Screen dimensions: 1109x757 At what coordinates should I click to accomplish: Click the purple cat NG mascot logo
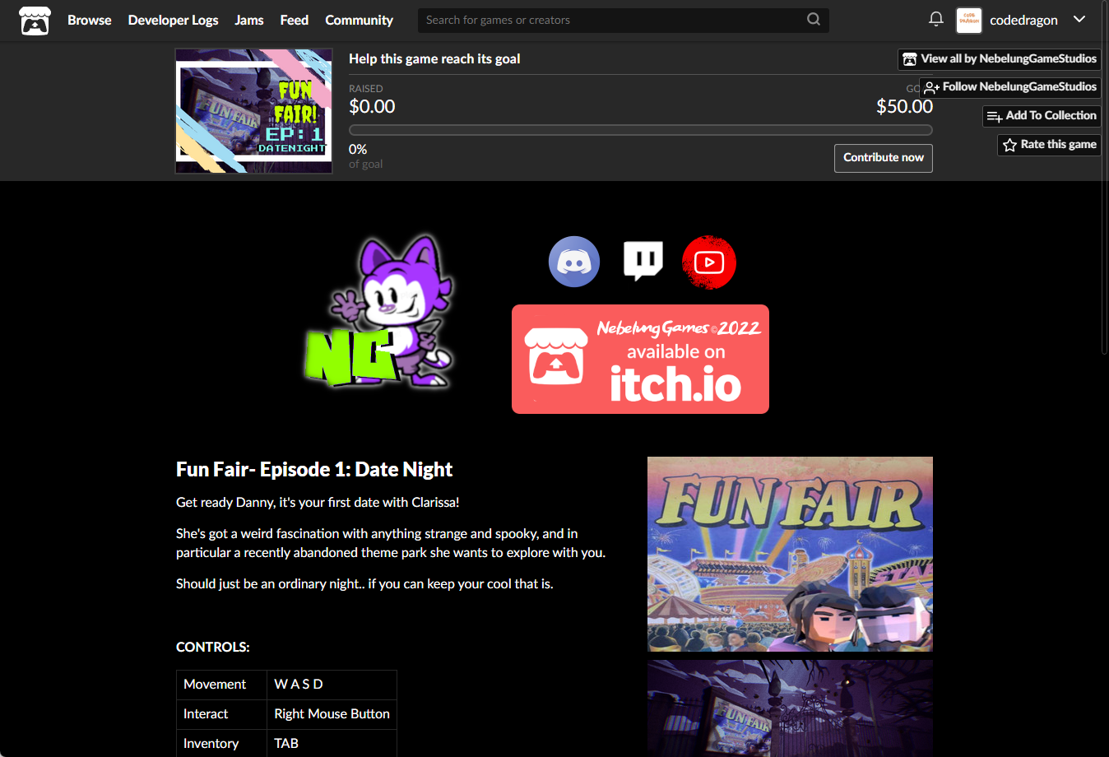[x=379, y=312]
